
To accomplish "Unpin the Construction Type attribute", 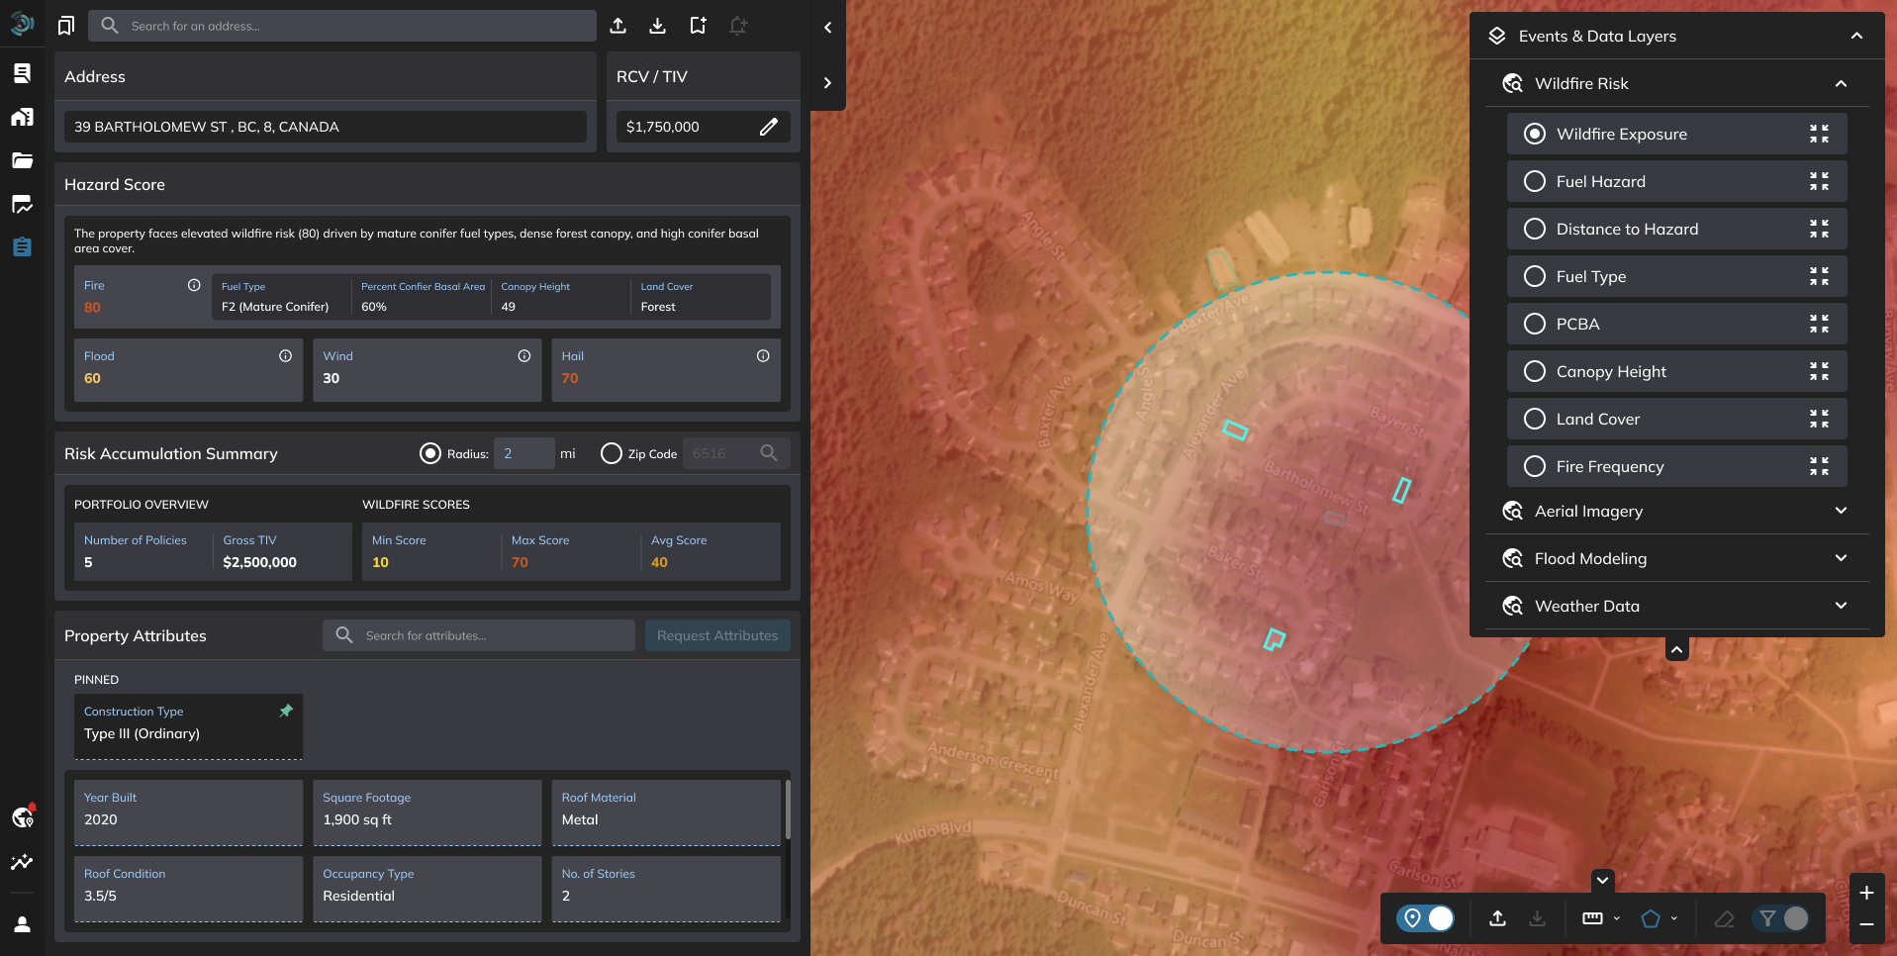I will click(286, 711).
